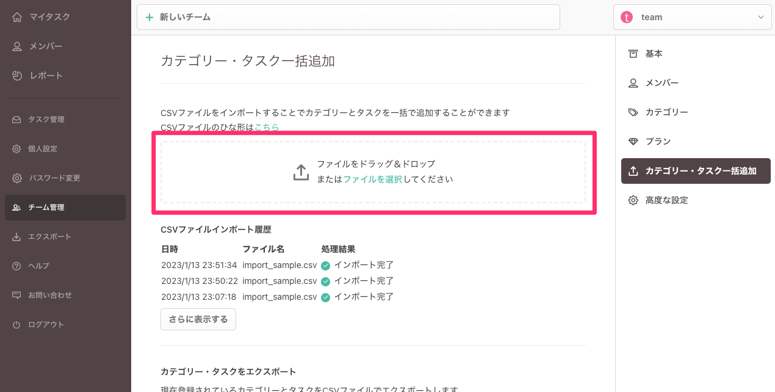The image size is (775, 392).
Task: Select チーム管理 in the left sidebar
Action: coord(46,208)
